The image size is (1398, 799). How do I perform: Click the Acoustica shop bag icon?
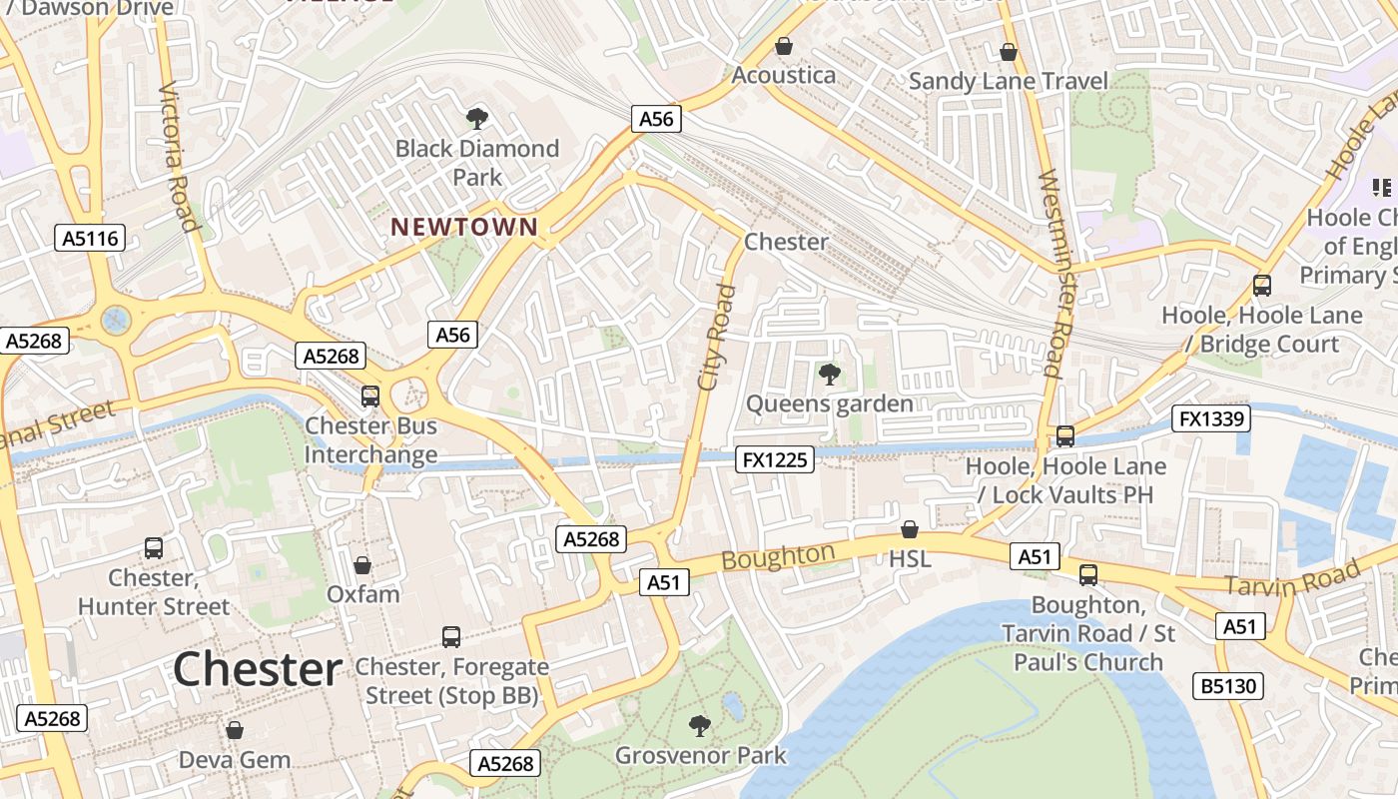784,46
